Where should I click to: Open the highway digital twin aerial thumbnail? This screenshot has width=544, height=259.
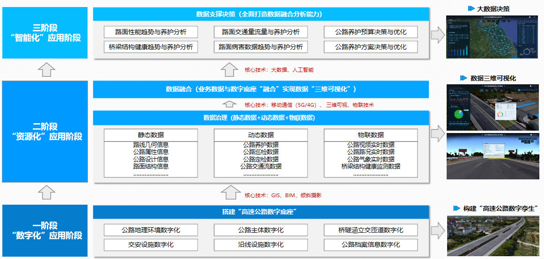click(492, 237)
